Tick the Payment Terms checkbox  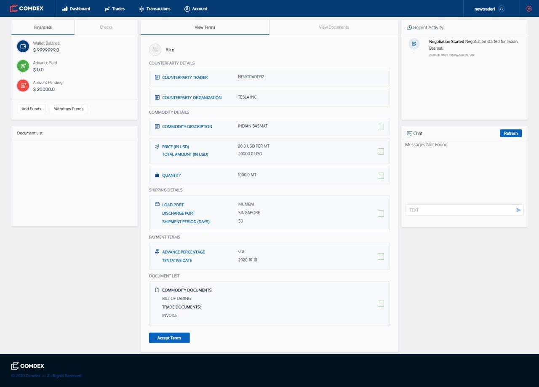click(x=381, y=256)
